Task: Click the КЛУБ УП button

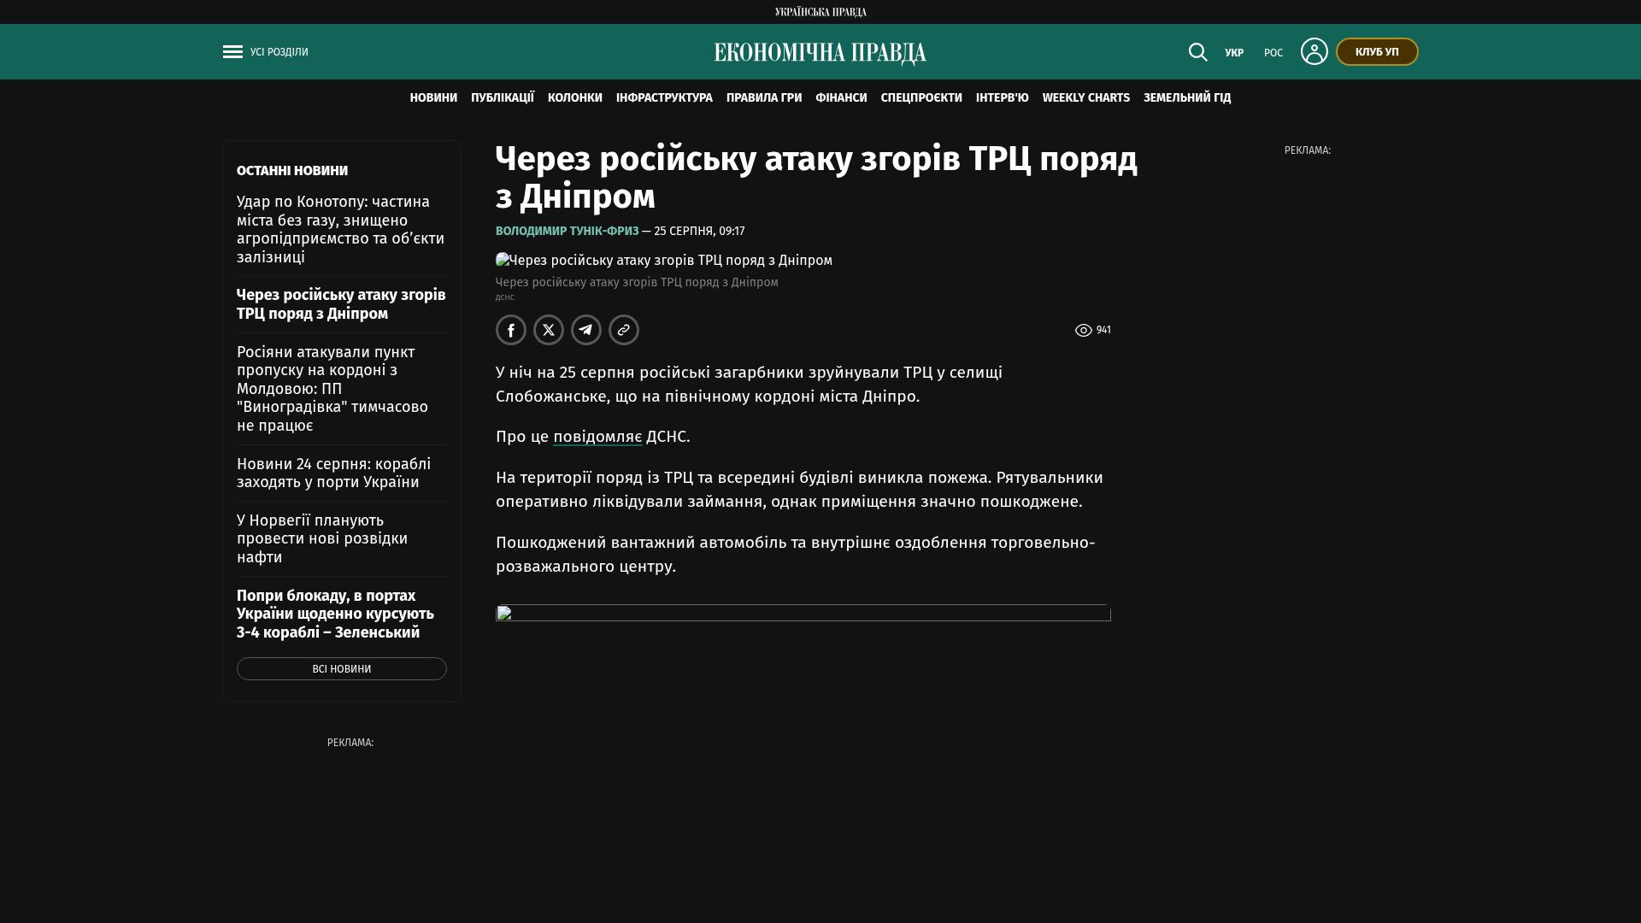Action: tap(1377, 52)
